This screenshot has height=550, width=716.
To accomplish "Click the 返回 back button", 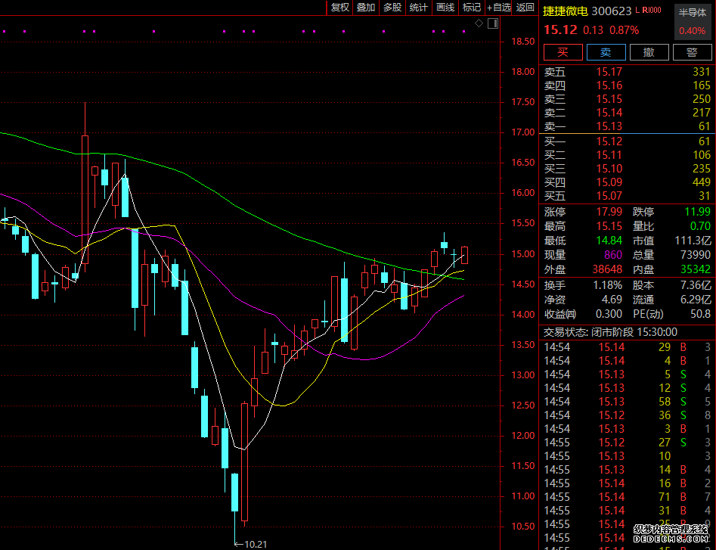I will coord(525,8).
